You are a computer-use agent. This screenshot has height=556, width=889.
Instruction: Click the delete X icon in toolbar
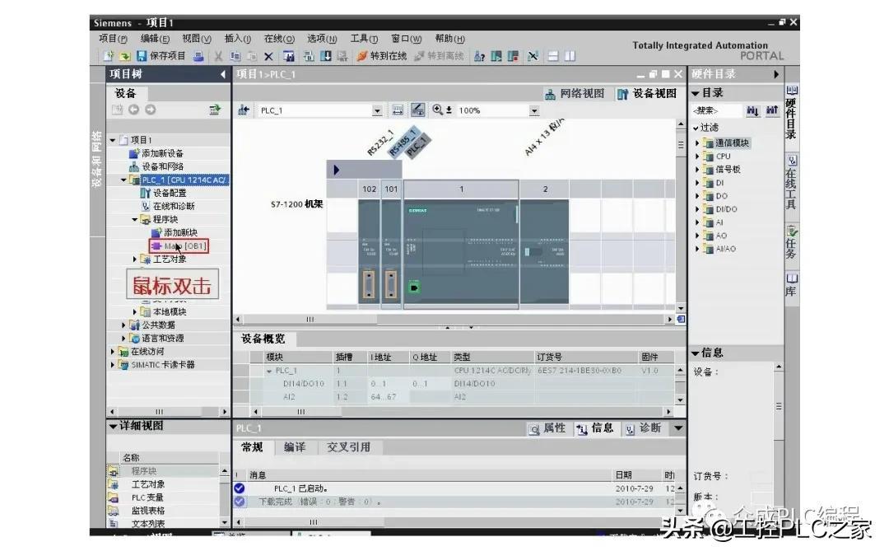[x=268, y=56]
